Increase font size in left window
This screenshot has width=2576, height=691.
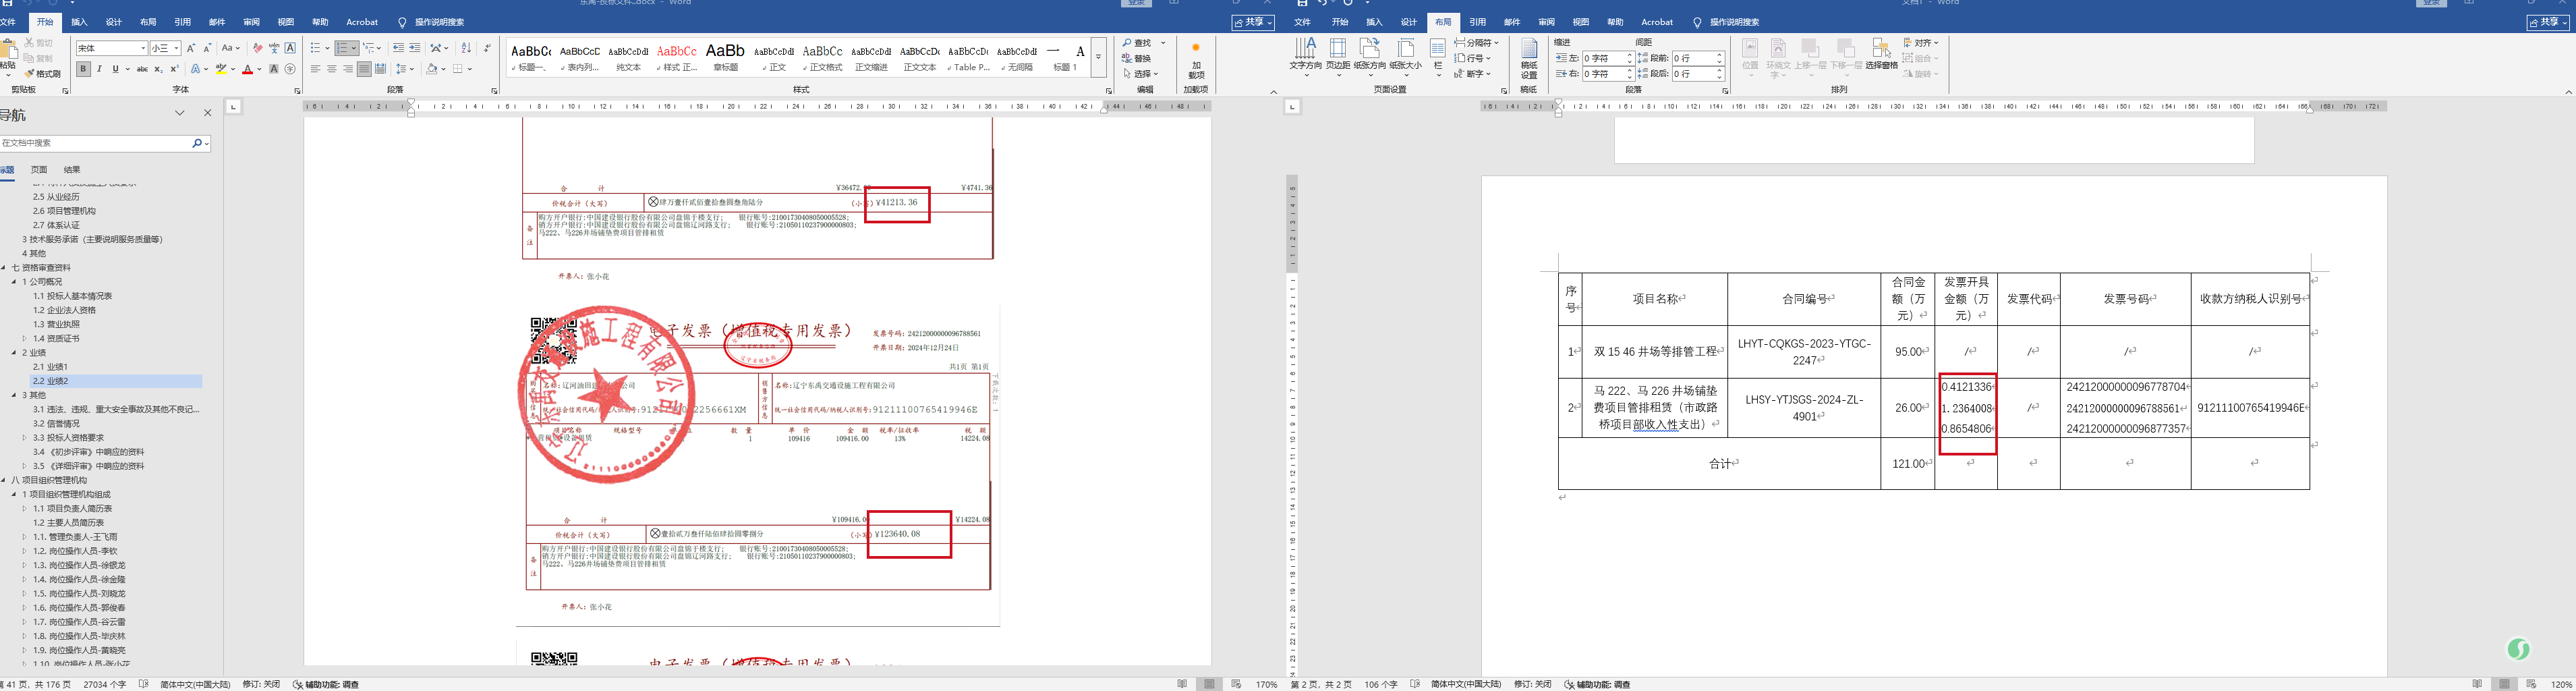click(191, 48)
